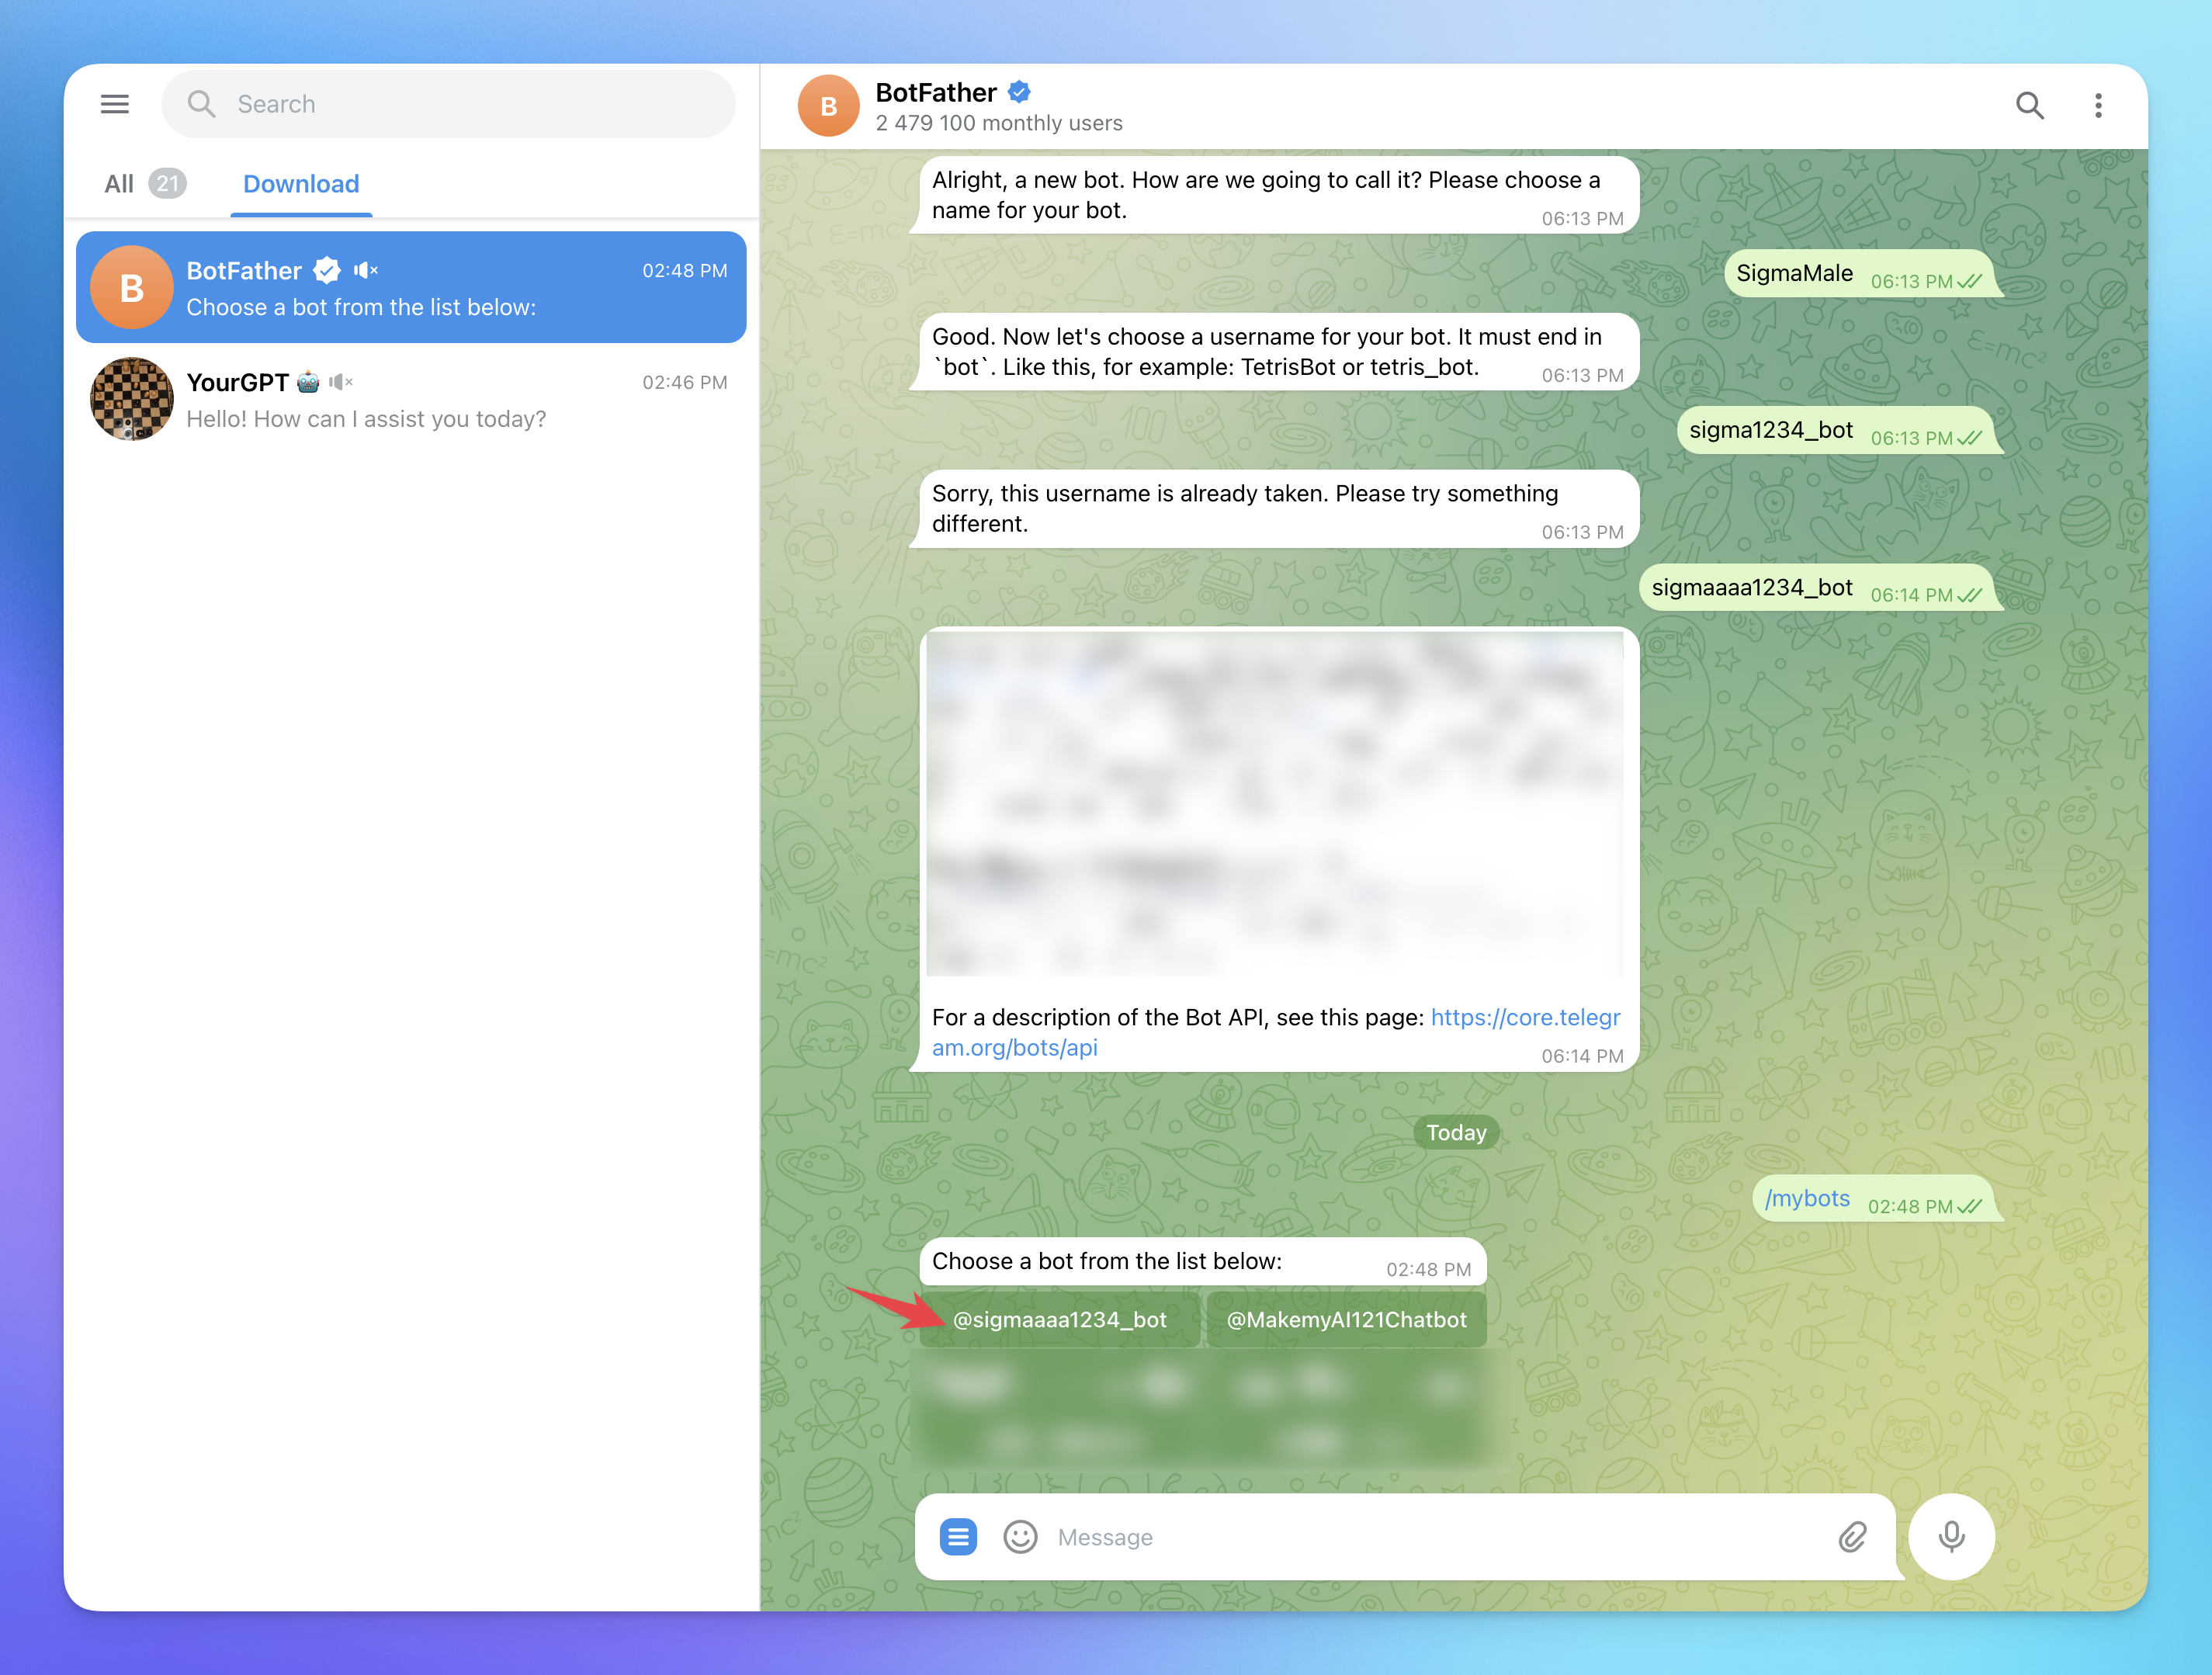The width and height of the screenshot is (2212, 1675).
Task: Open the hamburger main menu
Action: click(x=115, y=104)
